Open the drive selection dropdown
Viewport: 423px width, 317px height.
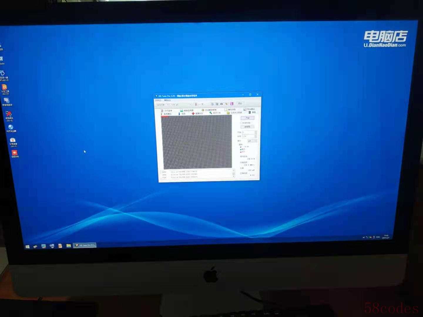click(174, 105)
